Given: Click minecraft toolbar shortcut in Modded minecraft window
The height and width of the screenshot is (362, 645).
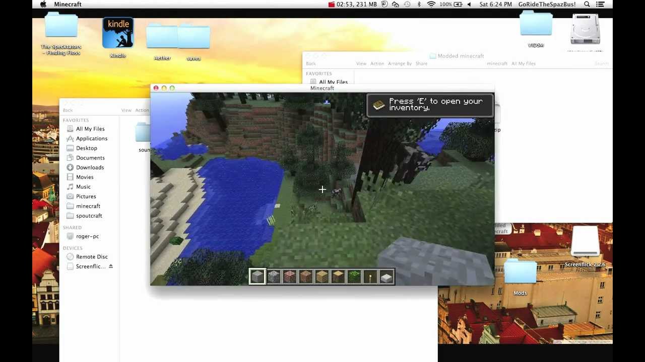Looking at the screenshot, I should click(497, 63).
